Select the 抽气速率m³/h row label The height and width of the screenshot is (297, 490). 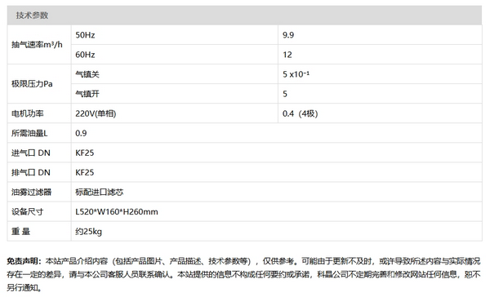pos(37,45)
